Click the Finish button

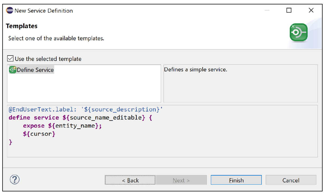point(236,180)
